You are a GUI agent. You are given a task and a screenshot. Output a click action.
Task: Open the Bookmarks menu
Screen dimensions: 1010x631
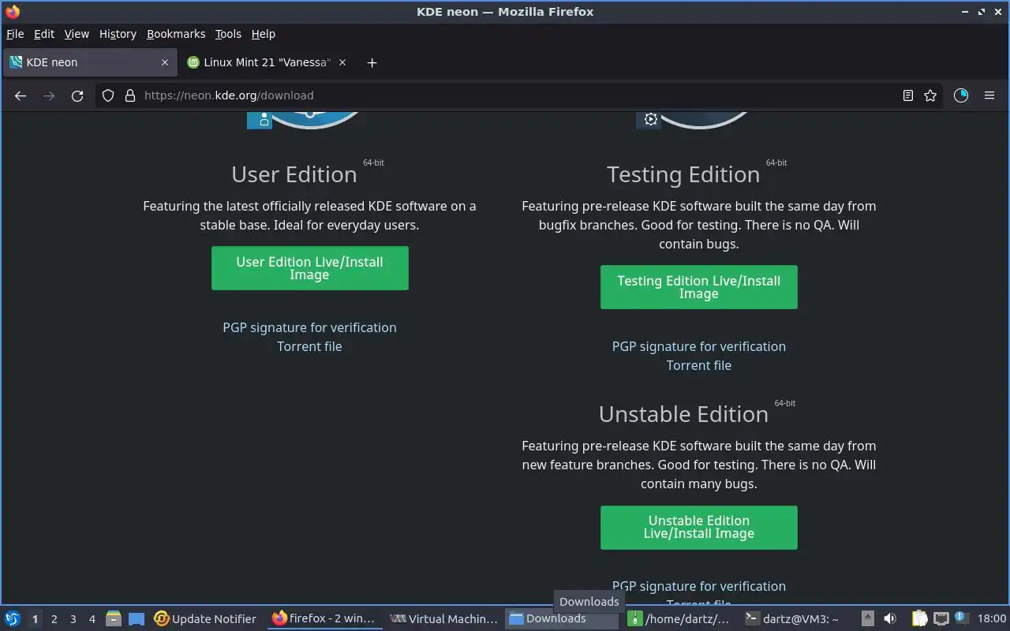176,34
